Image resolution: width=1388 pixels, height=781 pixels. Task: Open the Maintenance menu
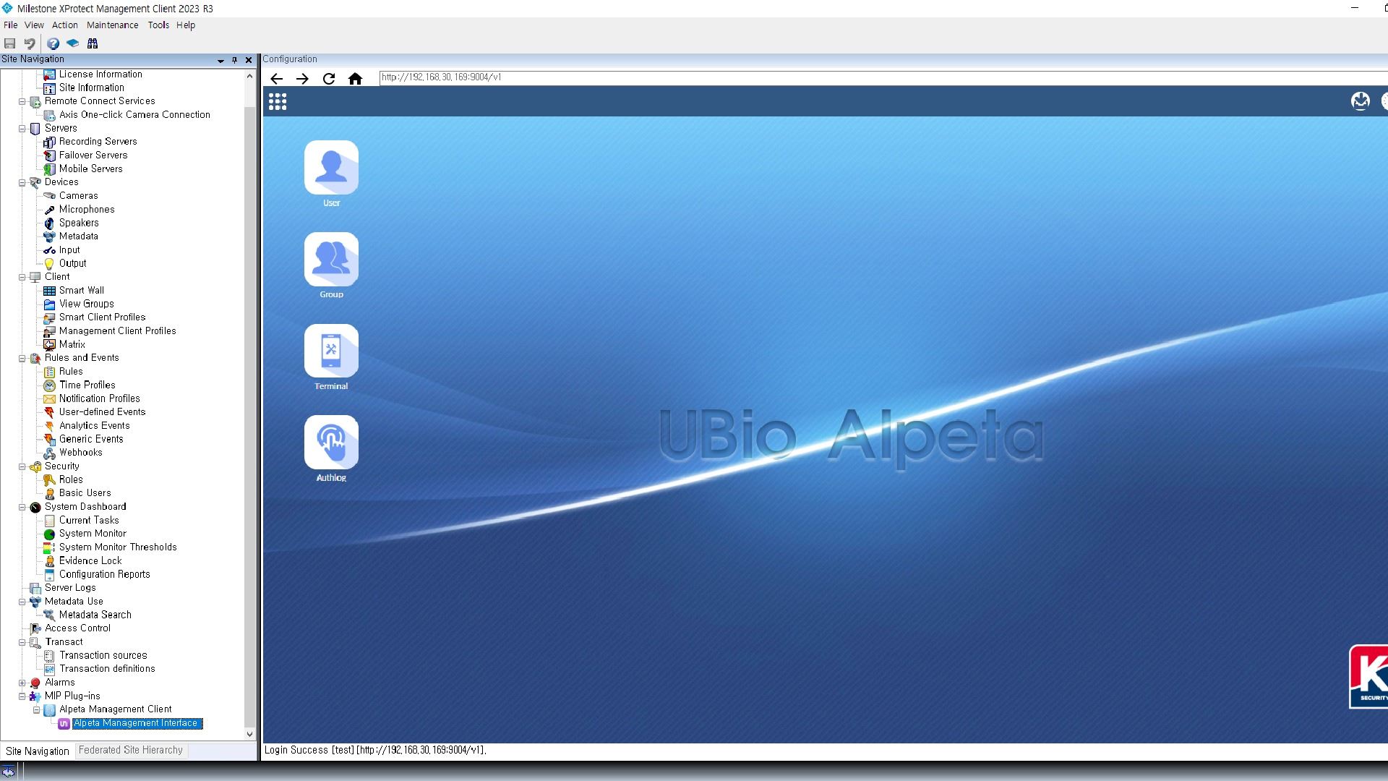click(112, 25)
